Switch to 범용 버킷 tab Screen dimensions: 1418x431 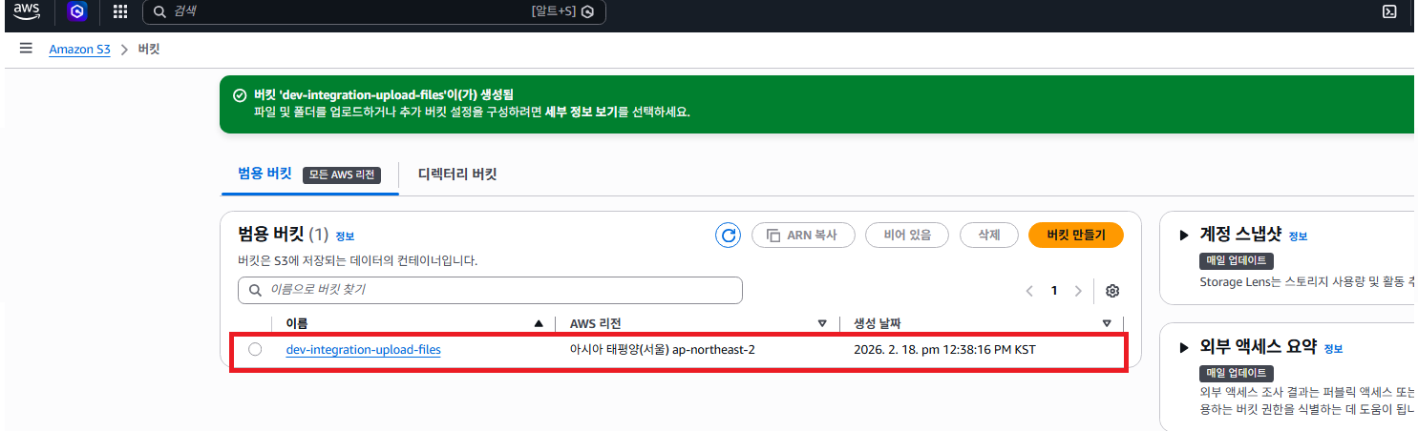[265, 174]
